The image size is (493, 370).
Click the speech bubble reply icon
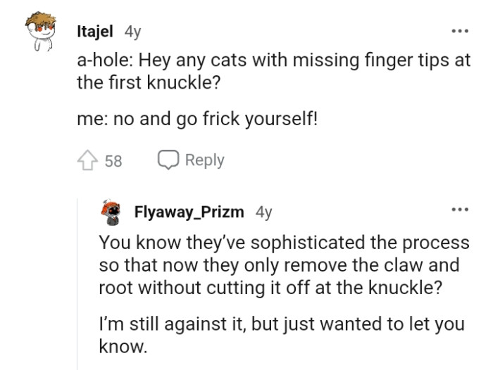168,160
